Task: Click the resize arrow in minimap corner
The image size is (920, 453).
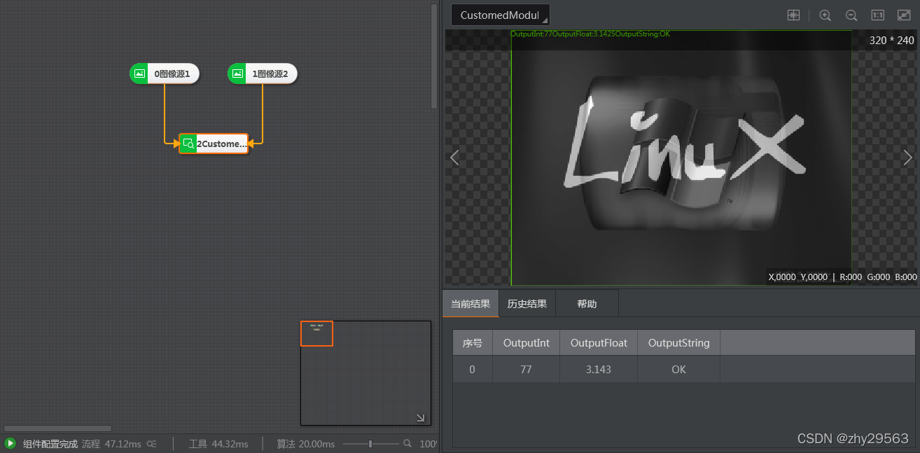Action: click(x=420, y=417)
